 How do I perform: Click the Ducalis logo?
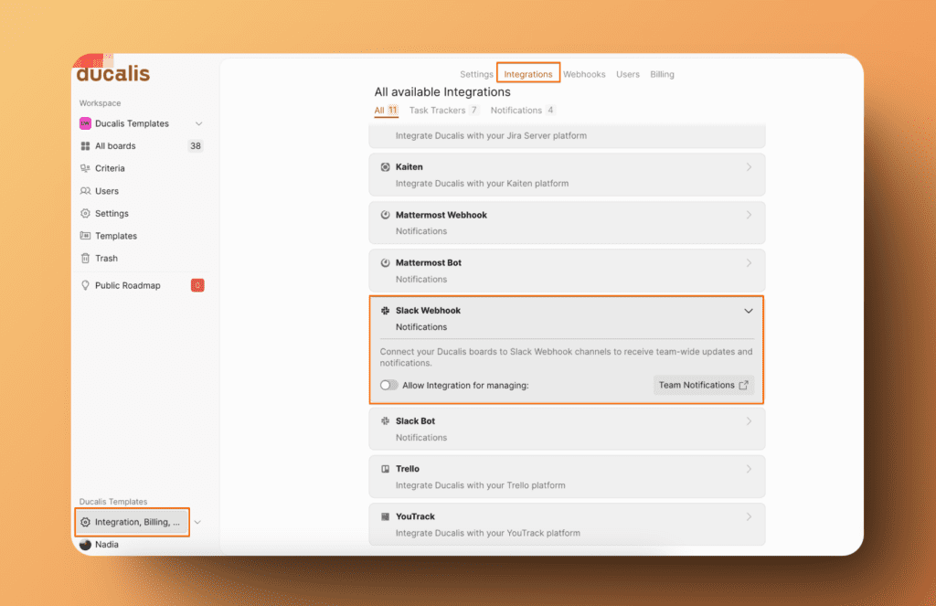(112, 71)
